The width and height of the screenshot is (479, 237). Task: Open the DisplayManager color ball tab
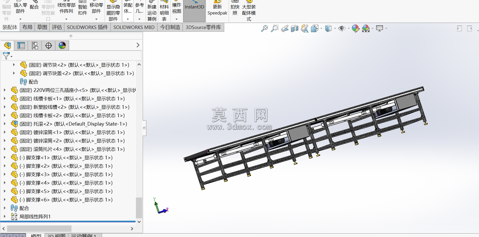point(62,46)
